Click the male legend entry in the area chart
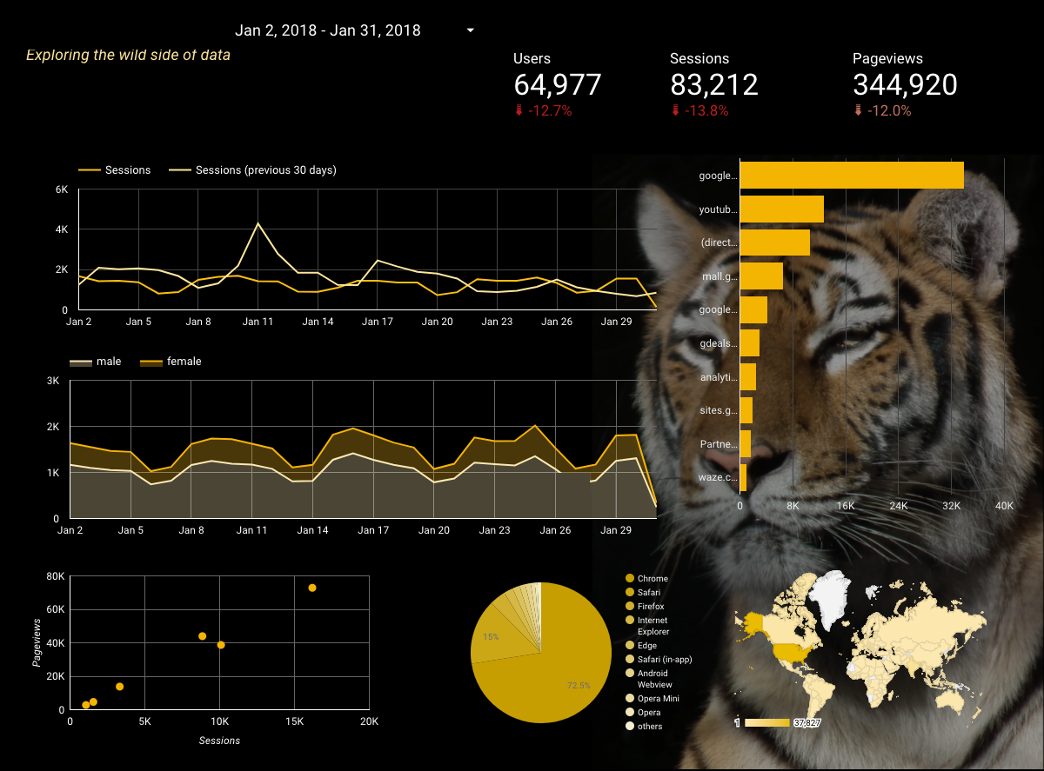The width and height of the screenshot is (1044, 771). point(96,362)
